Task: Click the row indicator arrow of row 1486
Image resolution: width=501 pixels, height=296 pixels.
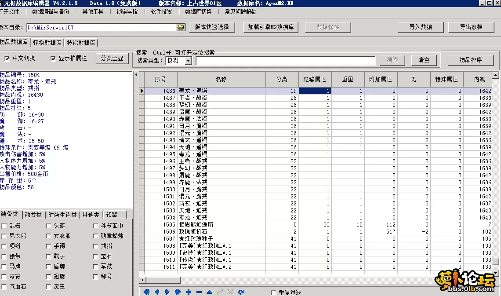Action: coord(142,91)
